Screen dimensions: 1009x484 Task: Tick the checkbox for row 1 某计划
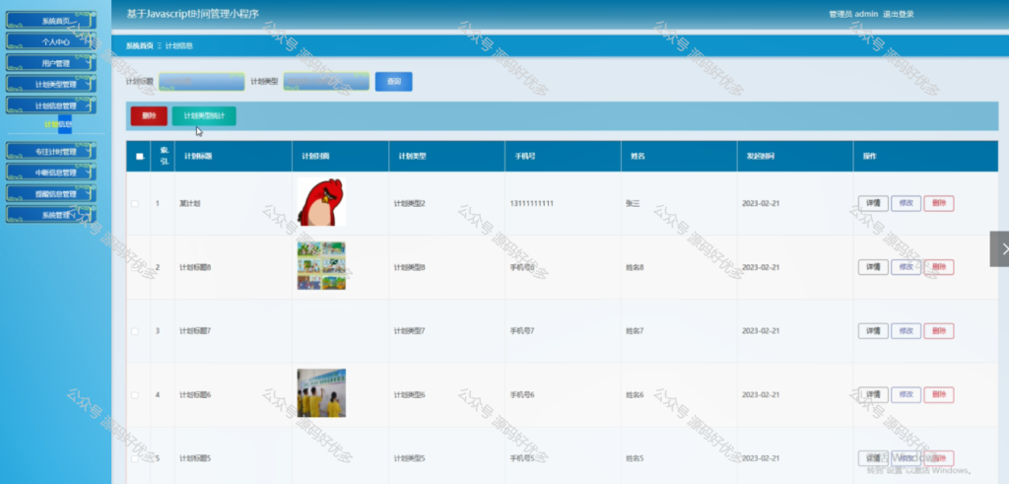(x=134, y=203)
